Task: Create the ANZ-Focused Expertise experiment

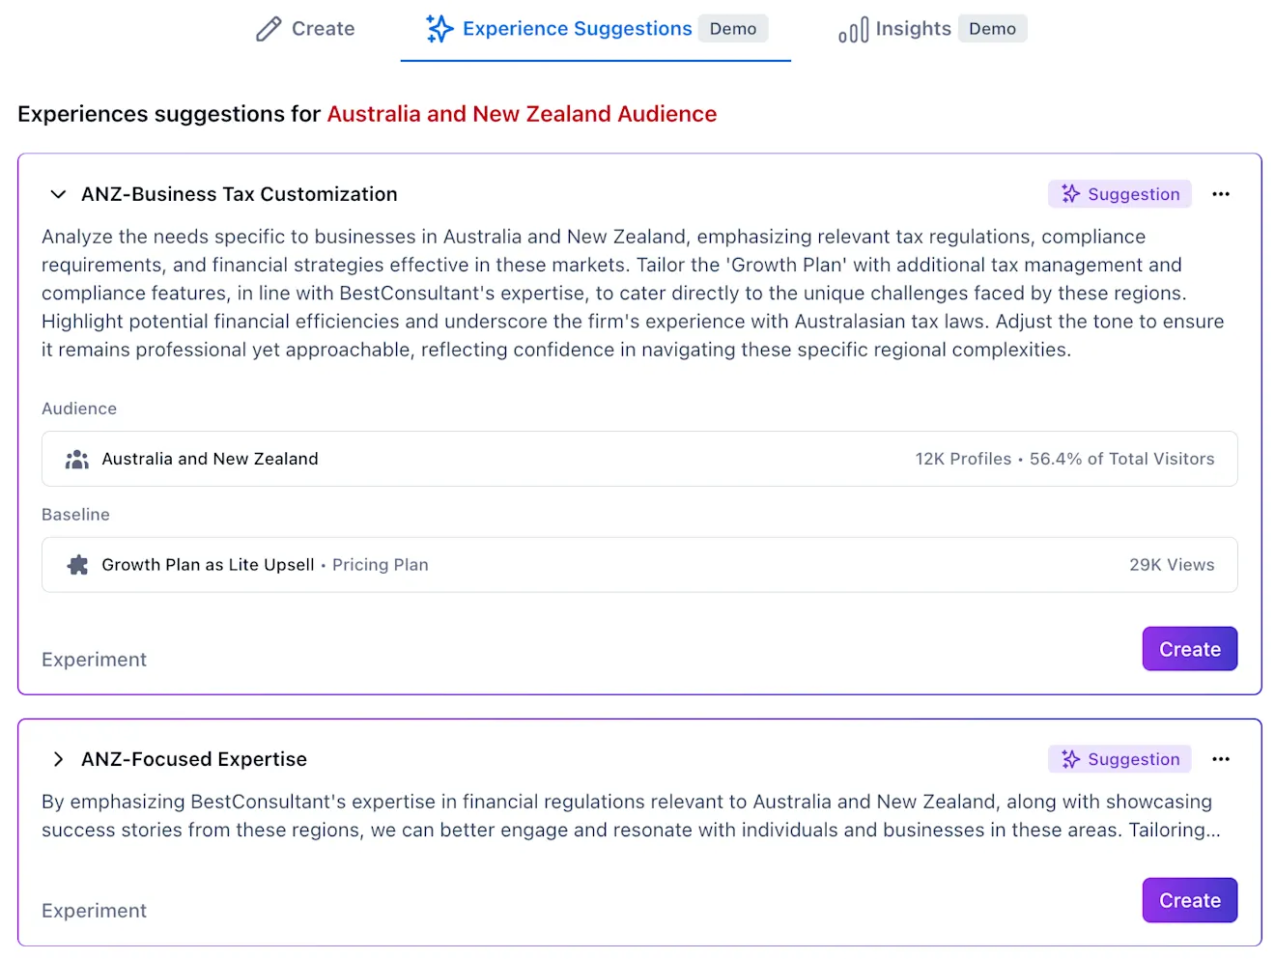Action: click(x=1190, y=900)
